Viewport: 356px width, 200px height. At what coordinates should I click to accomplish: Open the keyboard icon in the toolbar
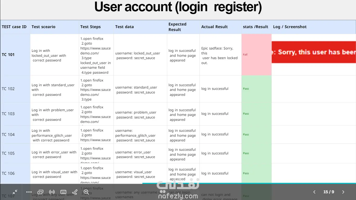click(63, 192)
